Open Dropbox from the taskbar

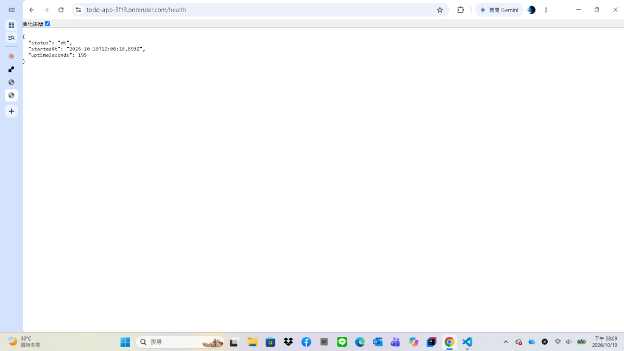pos(288,342)
